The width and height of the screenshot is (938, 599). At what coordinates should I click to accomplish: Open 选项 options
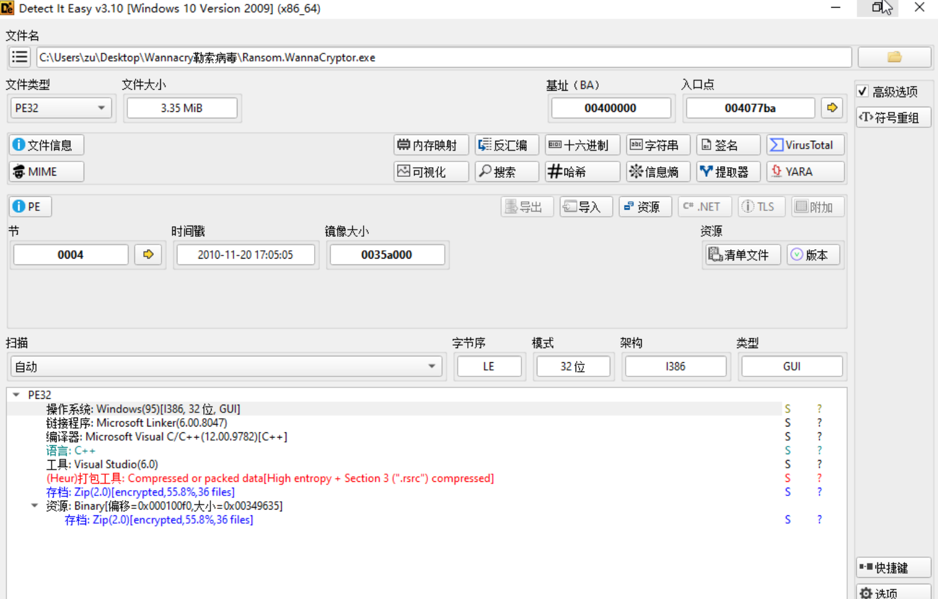click(x=894, y=591)
